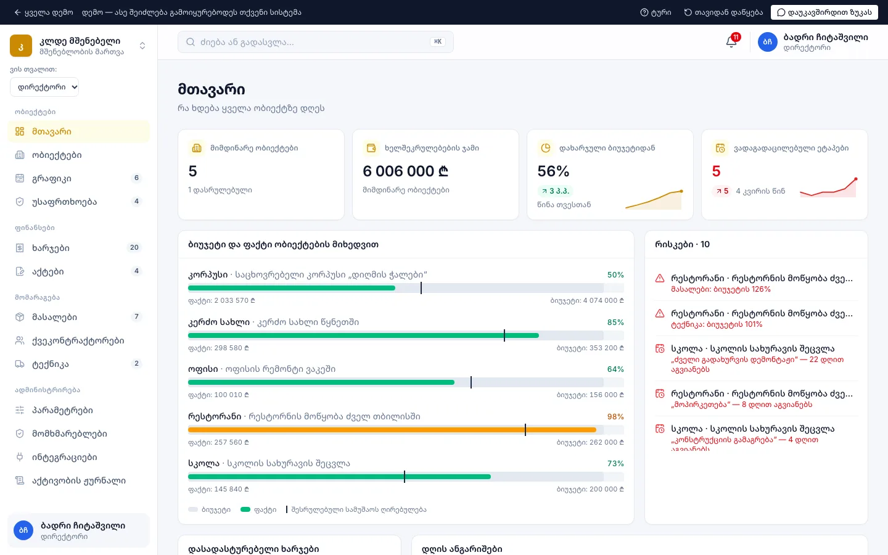Expand the კლდე მშენებელი company switcher chevron
This screenshot has height=555, width=888.
point(142,46)
